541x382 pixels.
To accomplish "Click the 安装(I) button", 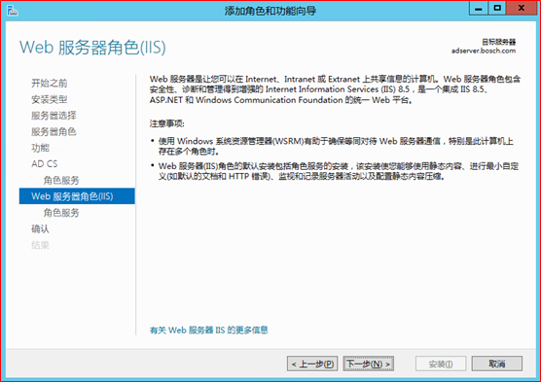I will tap(441, 364).
